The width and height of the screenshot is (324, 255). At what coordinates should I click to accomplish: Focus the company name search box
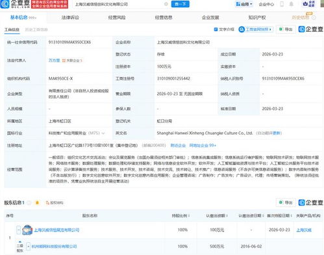click(x=119, y=4)
